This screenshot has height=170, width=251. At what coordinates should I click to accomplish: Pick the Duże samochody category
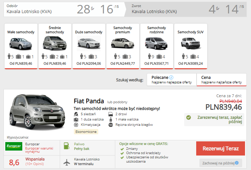(88, 46)
